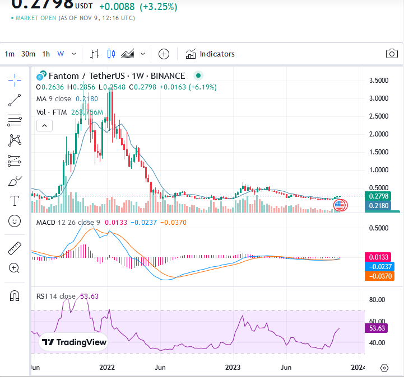404x377 pixels.
Task: Open chart settings gear at bottom right
Action: click(384, 368)
